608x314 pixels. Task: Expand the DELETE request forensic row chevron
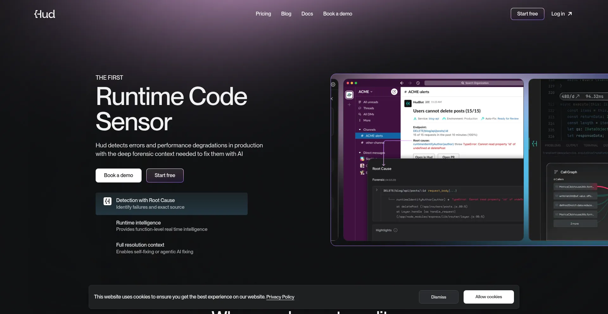pyautogui.click(x=377, y=190)
